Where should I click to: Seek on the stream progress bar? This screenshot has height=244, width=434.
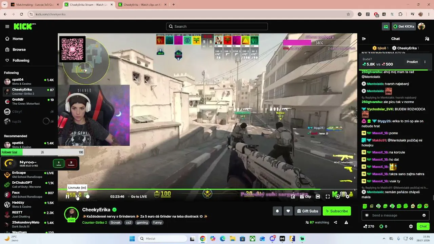[x=208, y=189]
